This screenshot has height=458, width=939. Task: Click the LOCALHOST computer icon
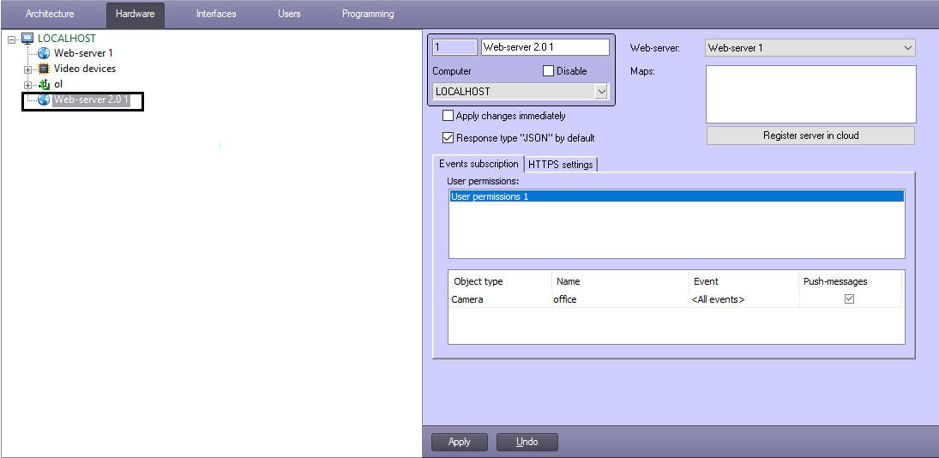tap(28, 39)
